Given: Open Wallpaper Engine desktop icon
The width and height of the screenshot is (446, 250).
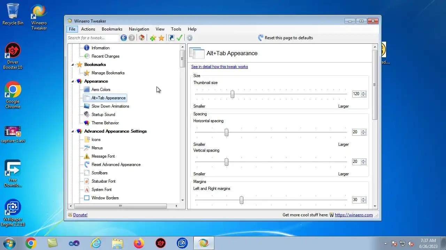Looking at the screenshot, I should point(13,213).
